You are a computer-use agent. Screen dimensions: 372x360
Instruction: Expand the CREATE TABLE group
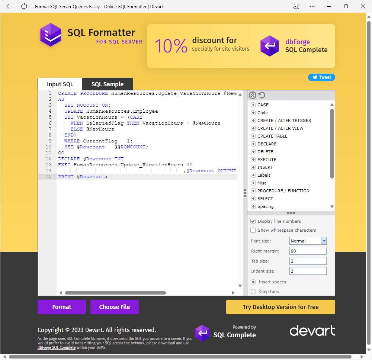(253, 136)
